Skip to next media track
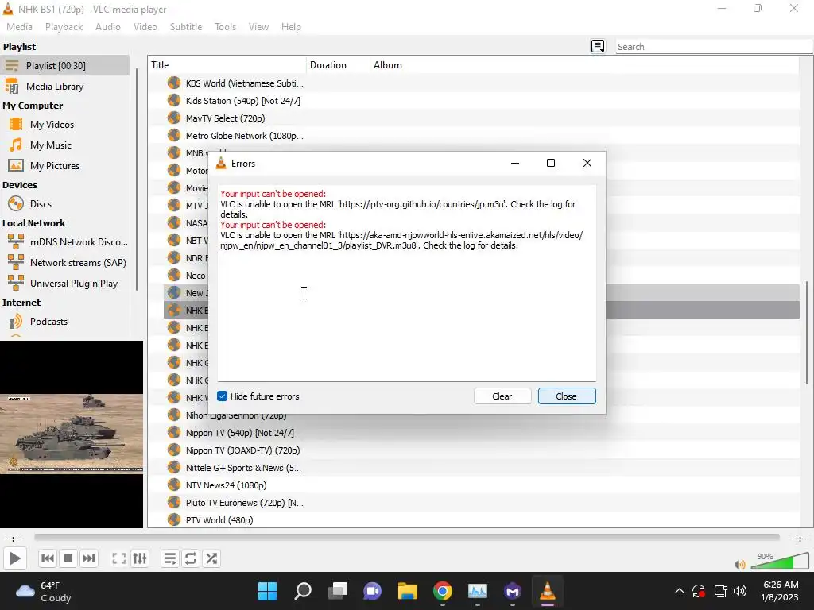 point(89,558)
